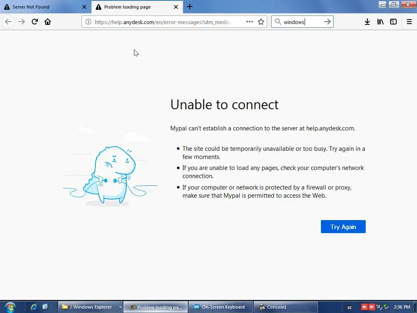Close the Server Not Found tab
The height and width of the screenshot is (313, 417).
point(84,7)
